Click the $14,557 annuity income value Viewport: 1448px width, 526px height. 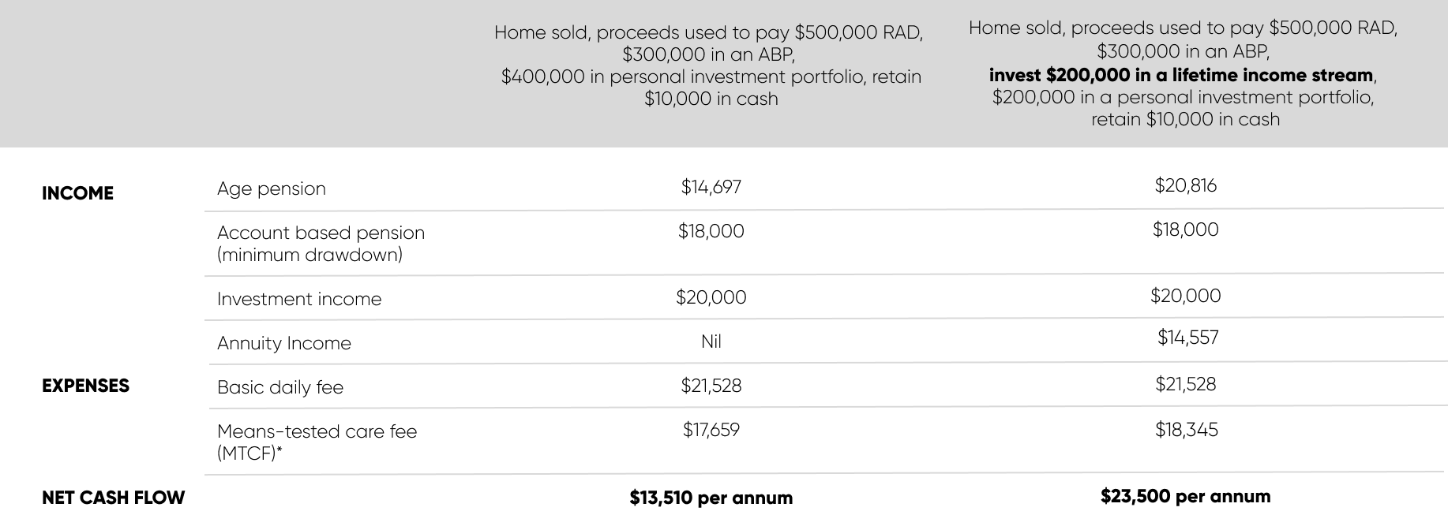[1187, 338]
